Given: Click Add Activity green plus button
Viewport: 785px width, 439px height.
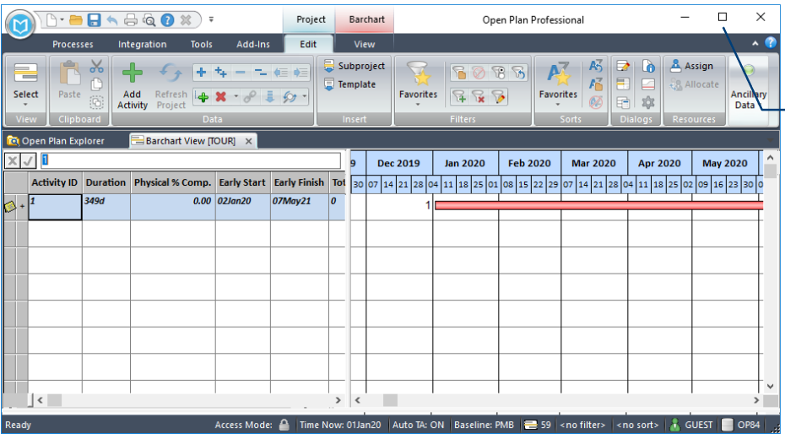Looking at the screenshot, I should tap(133, 85).
